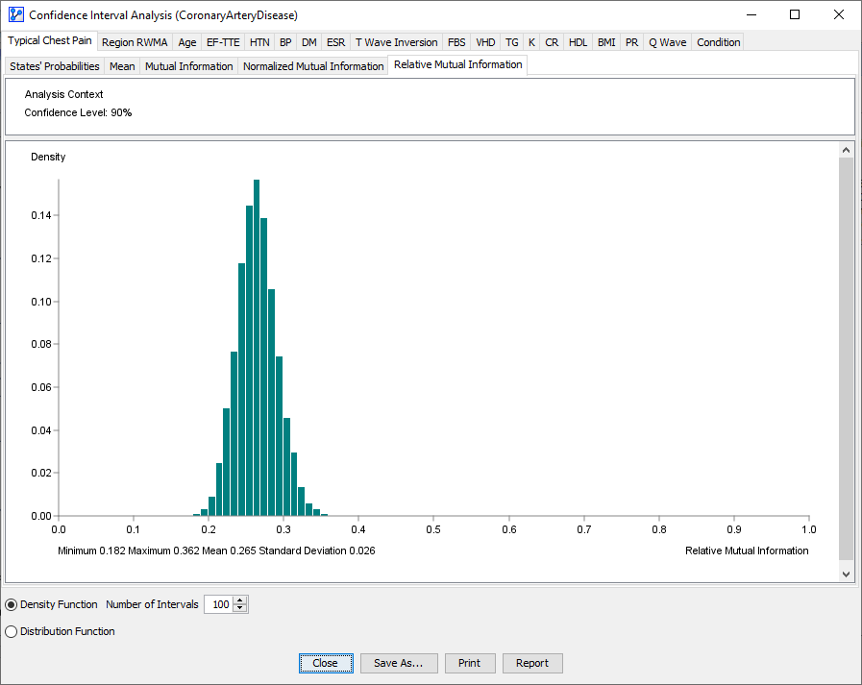This screenshot has width=862, height=685.
Task: Switch to the Region RWMA tab
Action: coord(132,42)
